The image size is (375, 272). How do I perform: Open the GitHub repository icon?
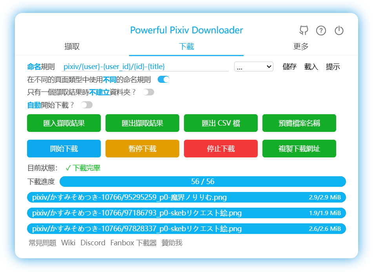304,30
